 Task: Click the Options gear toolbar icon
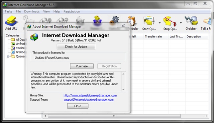coord(115,20)
